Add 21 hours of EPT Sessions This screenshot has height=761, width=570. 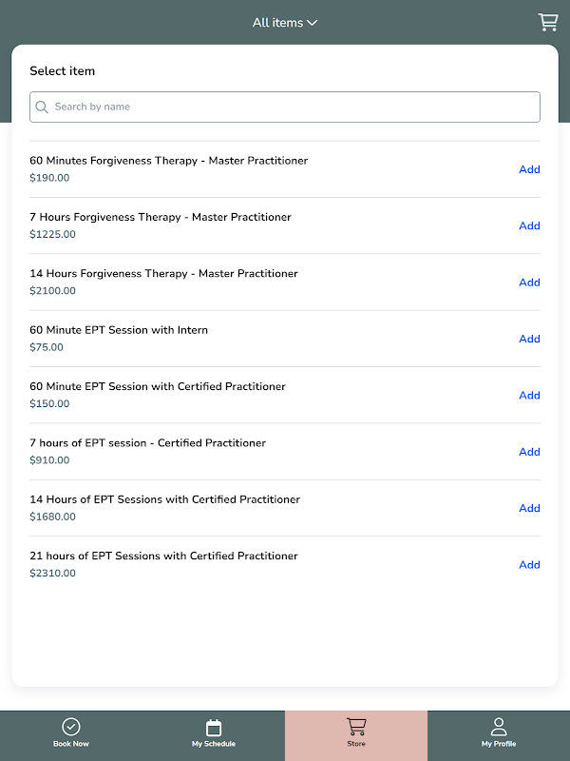[x=529, y=565]
